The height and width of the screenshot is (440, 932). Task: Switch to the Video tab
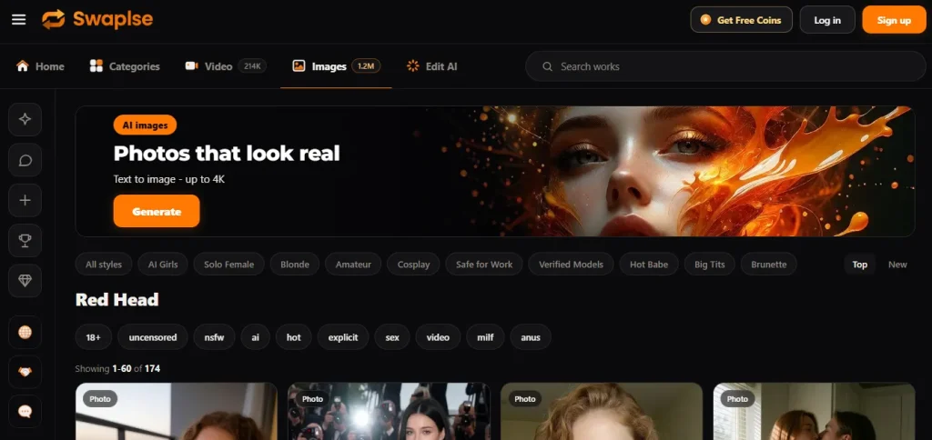tap(226, 66)
